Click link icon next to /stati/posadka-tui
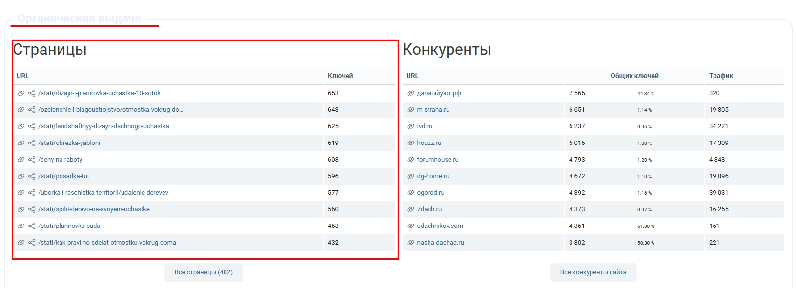The image size is (796, 288). point(21,176)
